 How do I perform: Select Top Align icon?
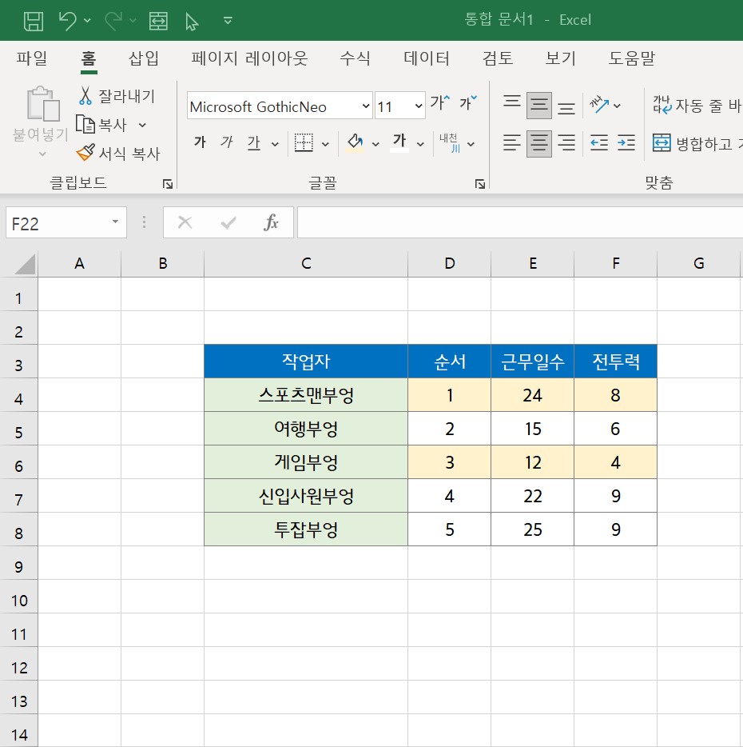point(512,103)
